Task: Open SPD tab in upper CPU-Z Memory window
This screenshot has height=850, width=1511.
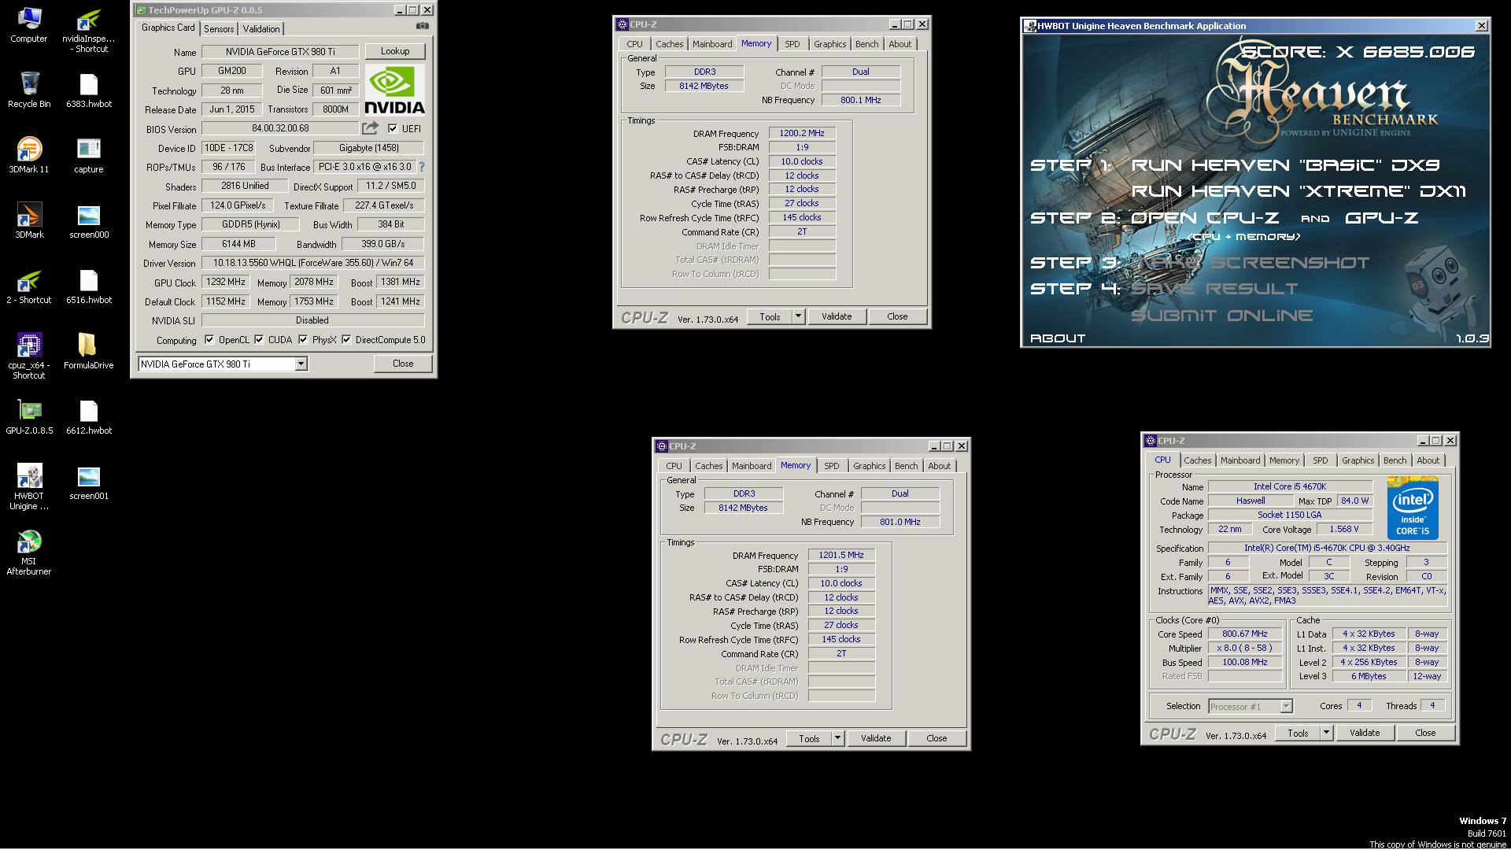Action: (792, 44)
